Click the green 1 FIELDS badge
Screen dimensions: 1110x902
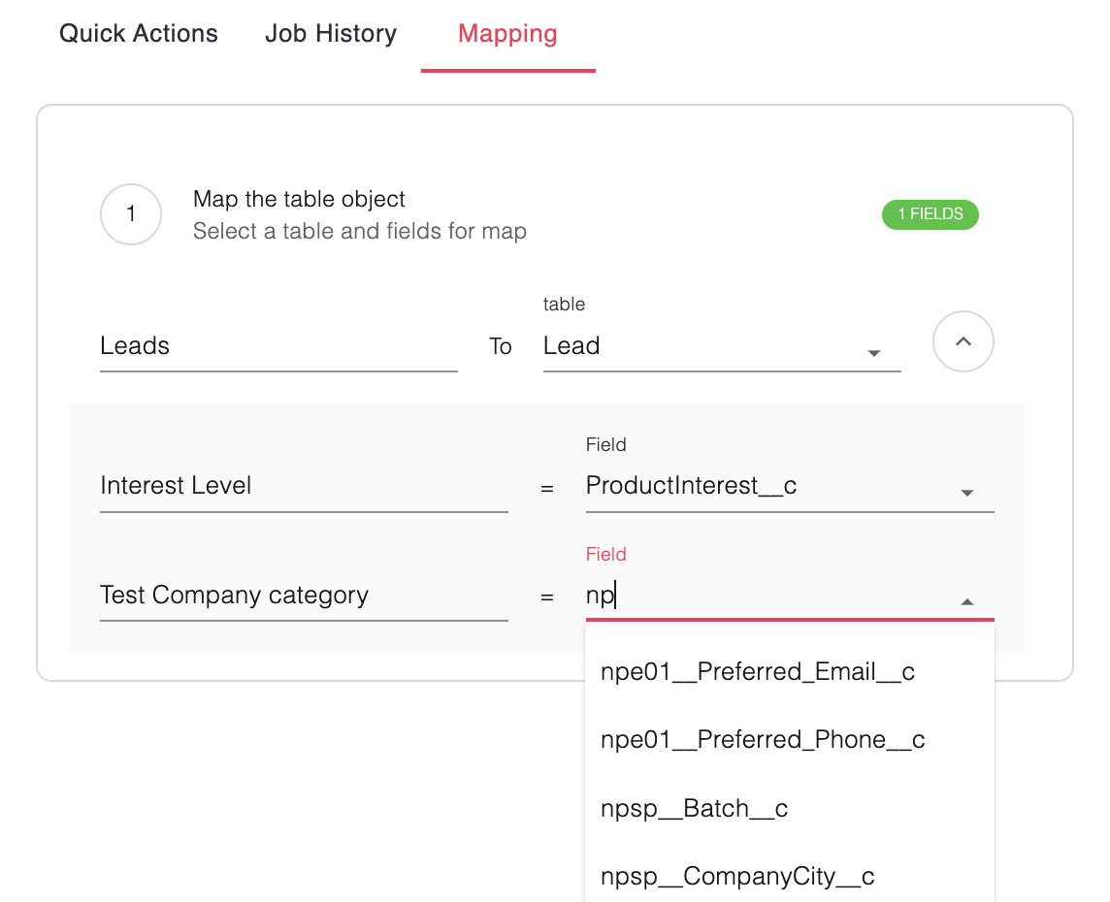[930, 214]
